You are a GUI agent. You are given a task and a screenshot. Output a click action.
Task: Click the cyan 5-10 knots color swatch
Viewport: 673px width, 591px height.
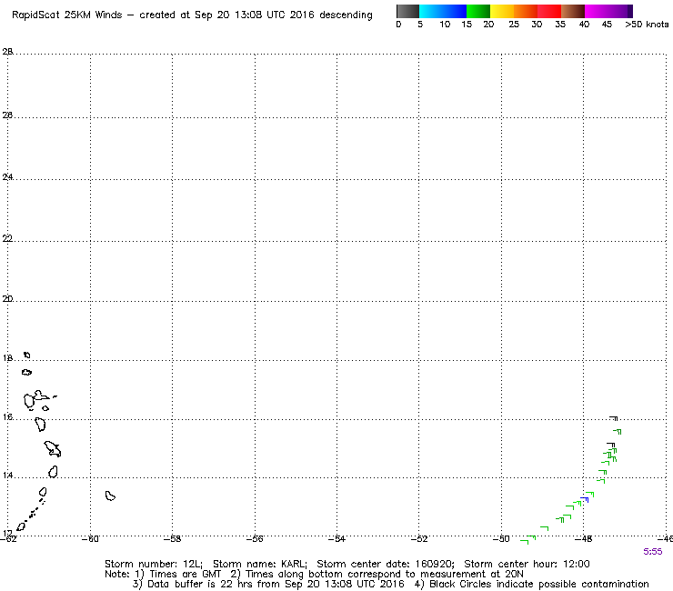[x=431, y=11]
